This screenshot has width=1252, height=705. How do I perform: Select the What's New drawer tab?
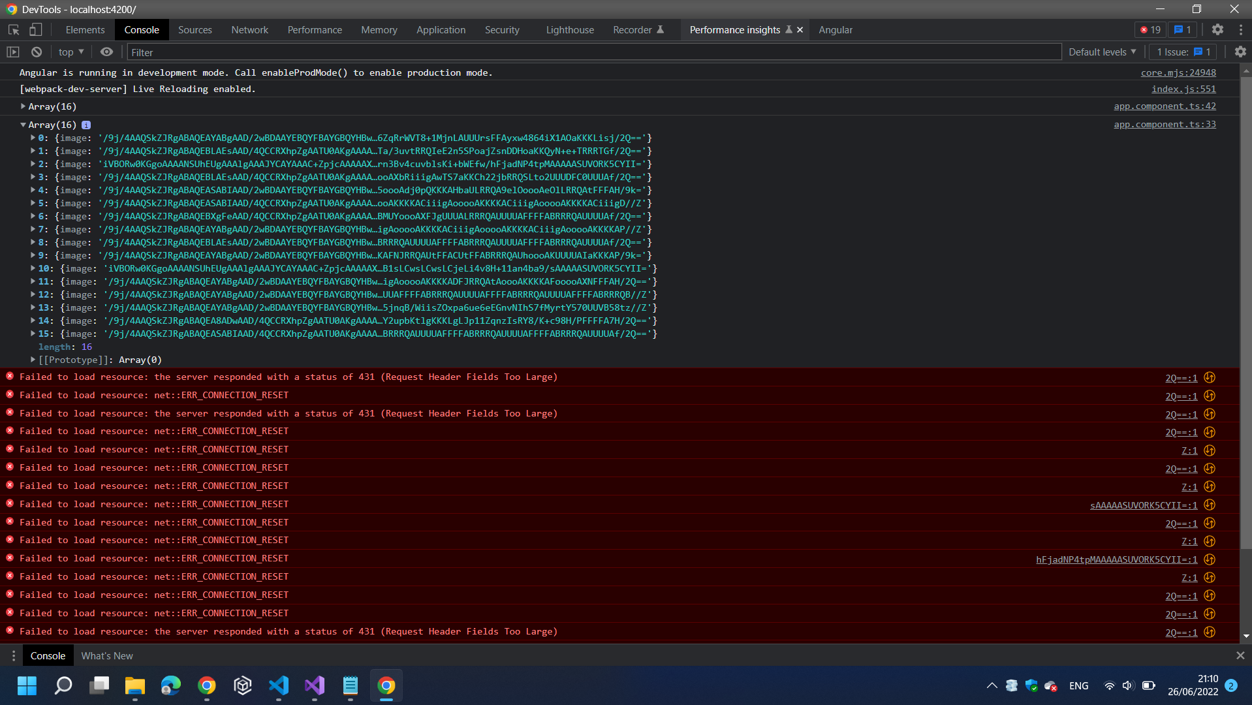(x=107, y=655)
